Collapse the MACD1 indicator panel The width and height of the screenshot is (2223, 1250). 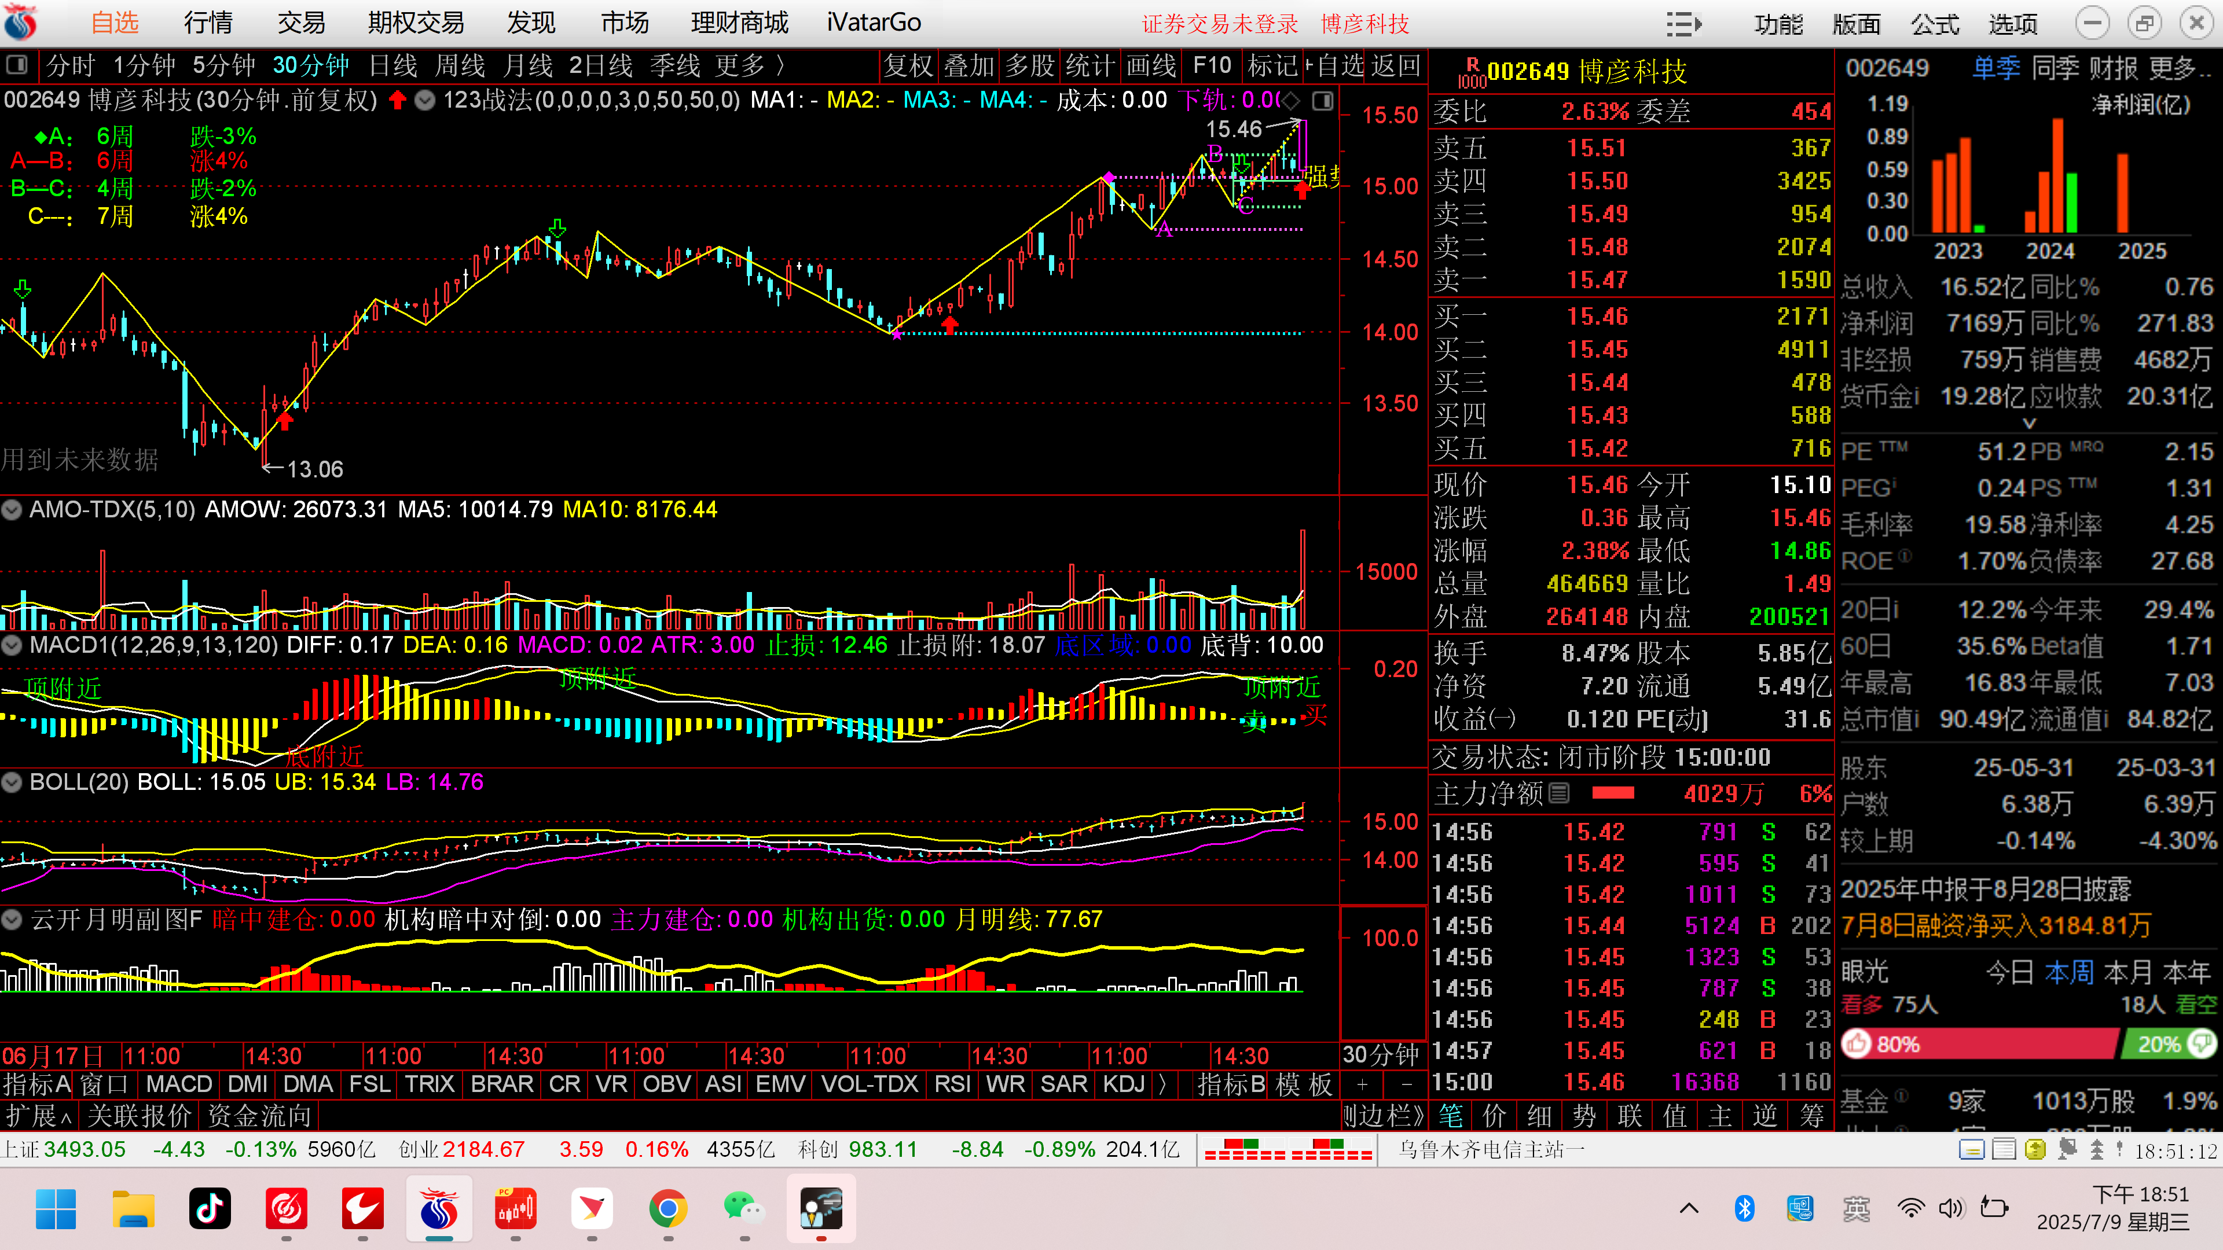tap(12, 645)
